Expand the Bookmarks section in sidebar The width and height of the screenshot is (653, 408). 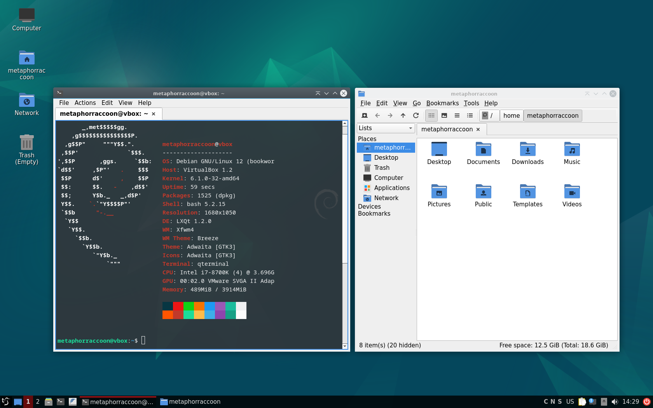pos(374,214)
